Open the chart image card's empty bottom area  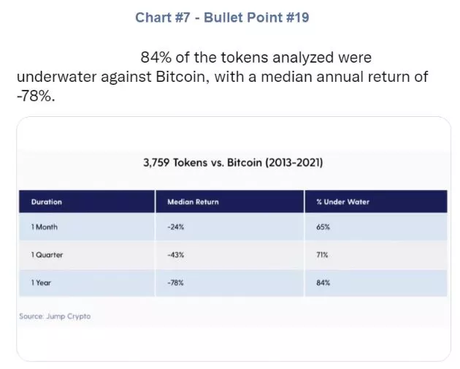point(233,342)
